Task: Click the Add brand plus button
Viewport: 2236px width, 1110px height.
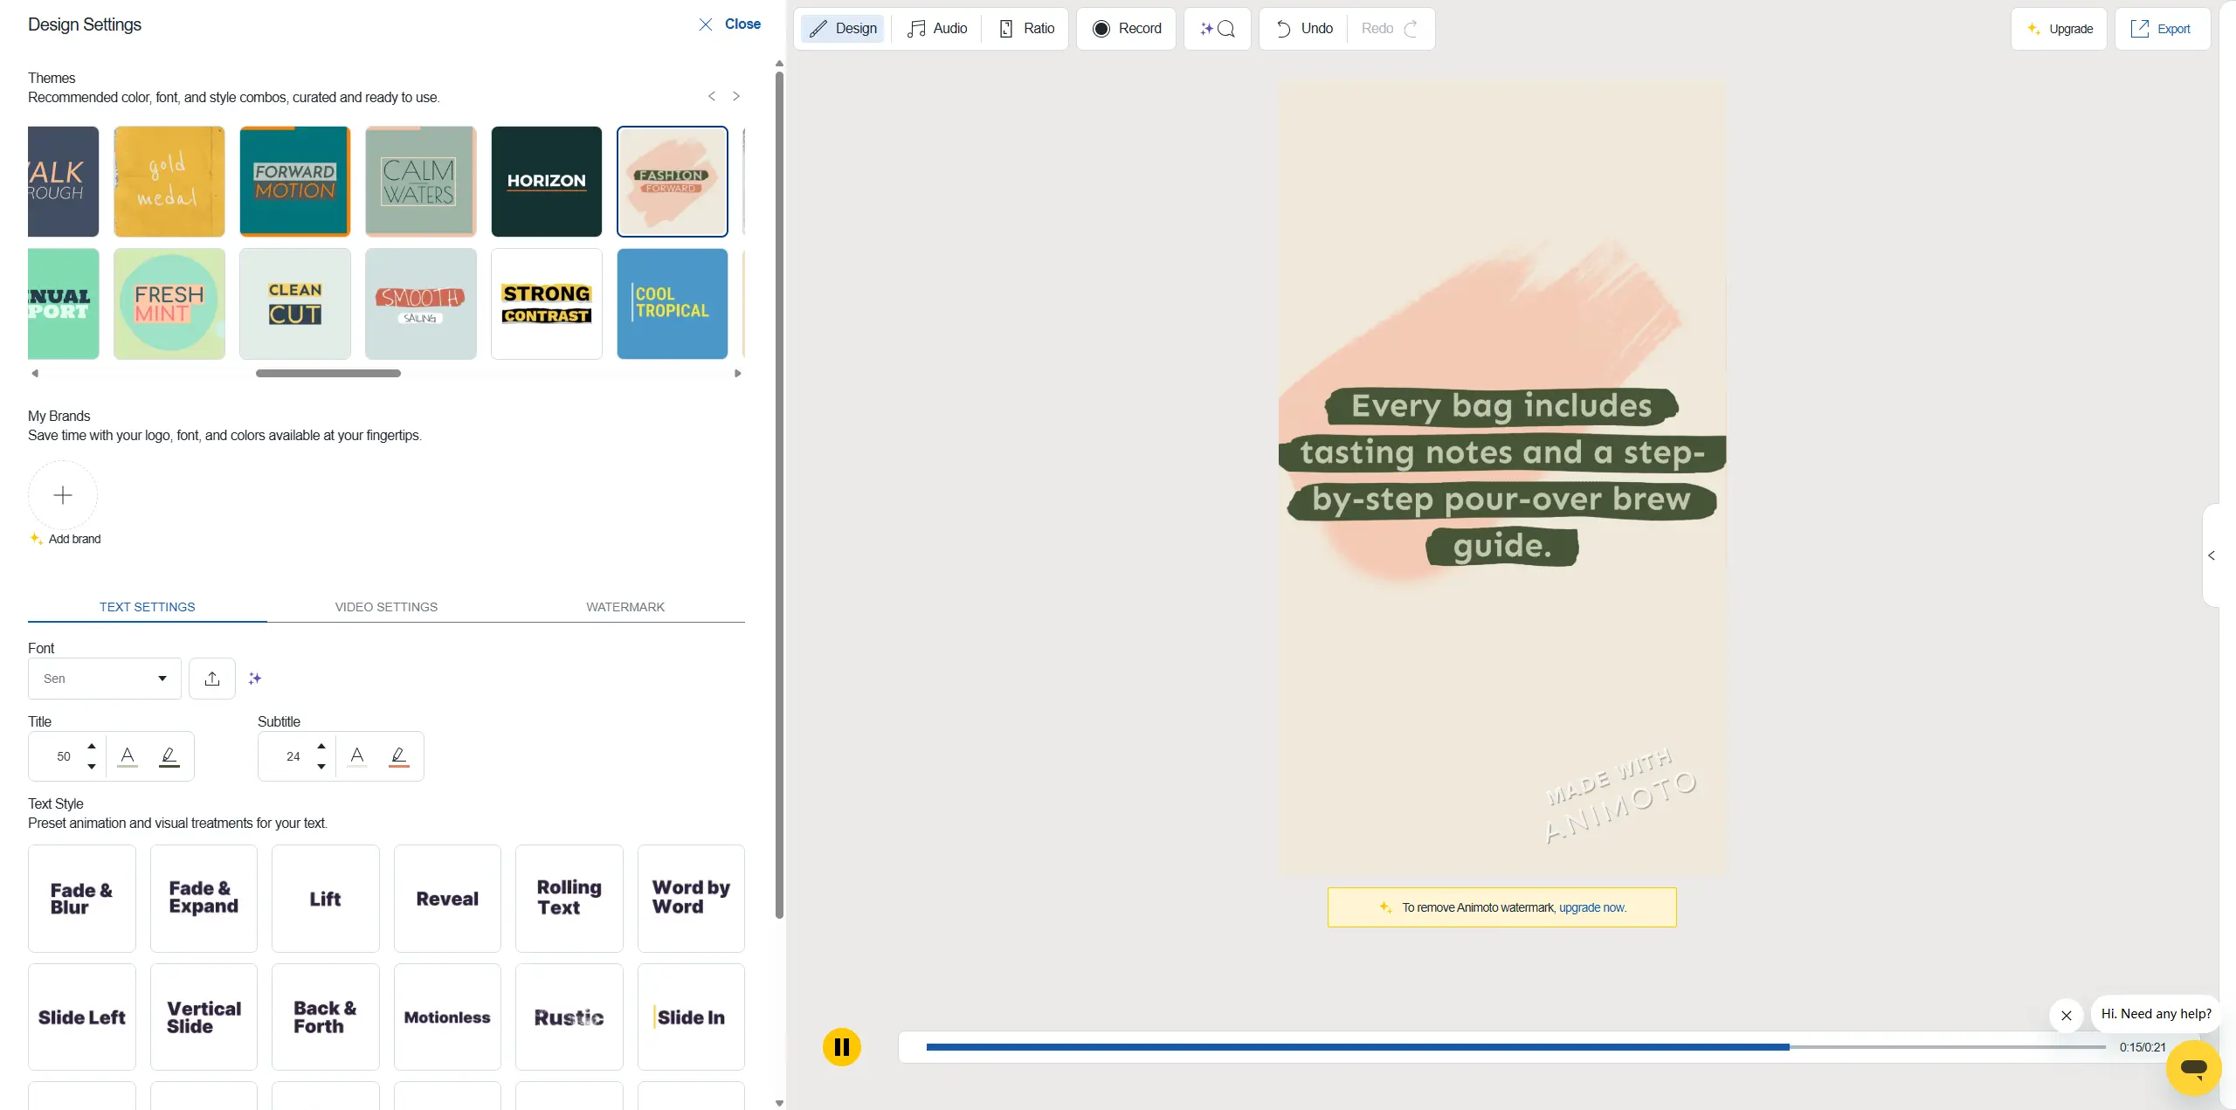Action: [63, 495]
